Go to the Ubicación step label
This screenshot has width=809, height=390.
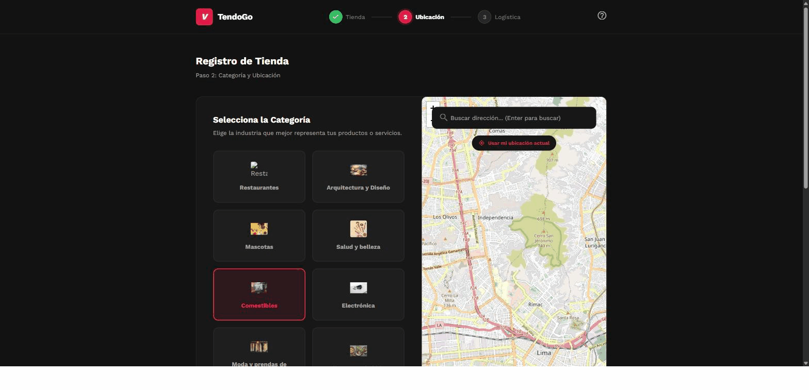[x=429, y=17]
